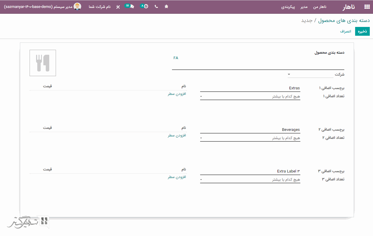Image resolution: width=373 pixels, height=236 pixels.
Task: Click the watermark logo at bottom left
Action: 28,222
